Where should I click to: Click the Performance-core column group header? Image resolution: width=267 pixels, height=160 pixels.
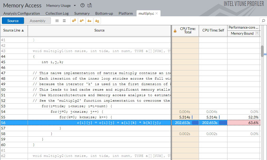(x=243, y=28)
